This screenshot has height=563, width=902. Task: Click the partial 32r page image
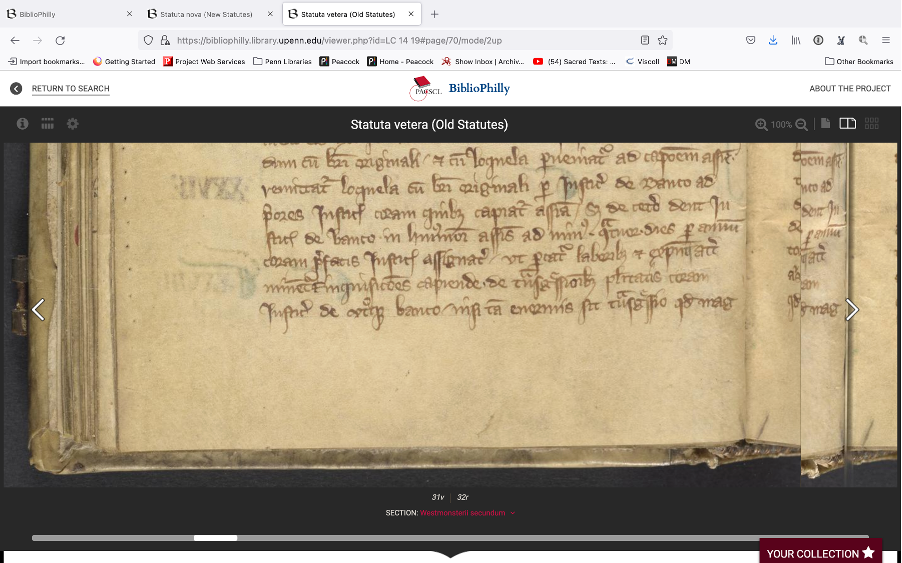[849, 314]
